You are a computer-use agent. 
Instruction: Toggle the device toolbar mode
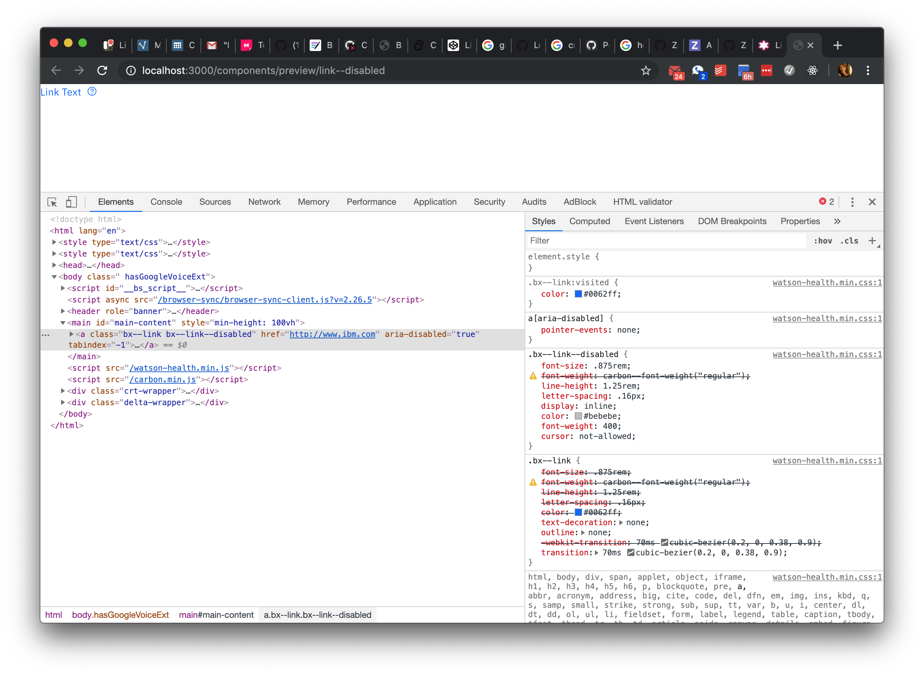pos(71,202)
